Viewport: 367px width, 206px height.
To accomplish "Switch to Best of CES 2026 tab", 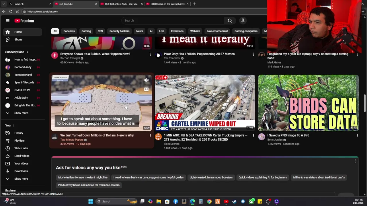I will click(121, 4).
